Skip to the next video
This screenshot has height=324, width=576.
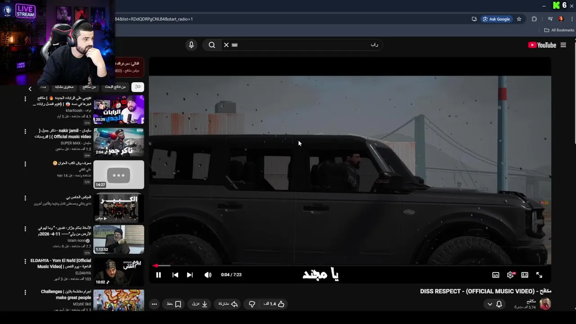tap(190, 275)
